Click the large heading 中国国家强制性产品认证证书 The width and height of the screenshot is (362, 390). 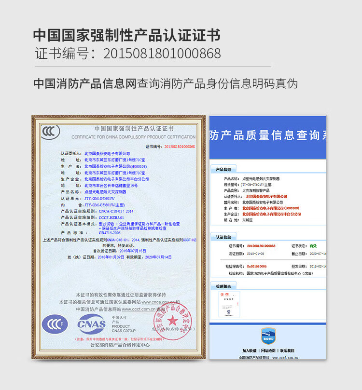(127, 35)
